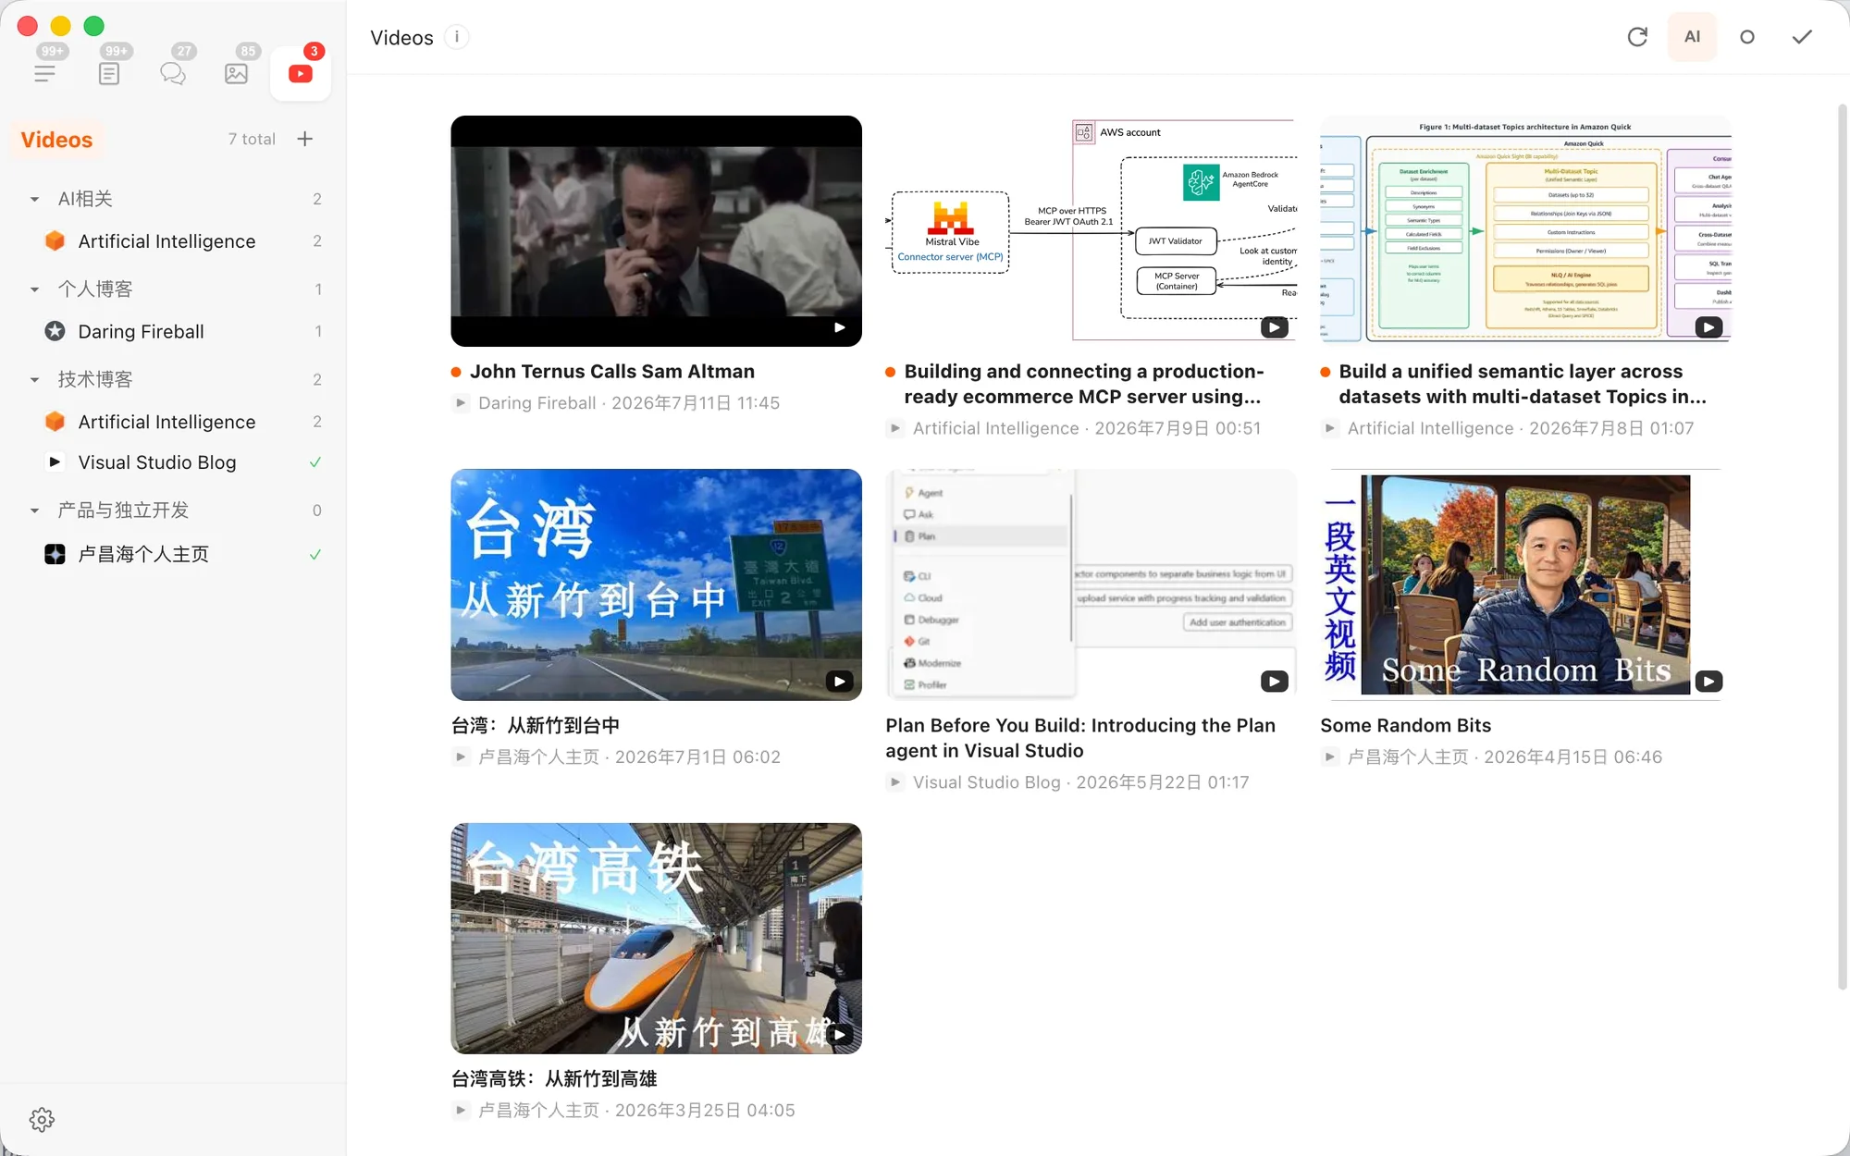This screenshot has width=1850, height=1156.
Task: Switch to the Pictures section icon
Action: tap(237, 73)
